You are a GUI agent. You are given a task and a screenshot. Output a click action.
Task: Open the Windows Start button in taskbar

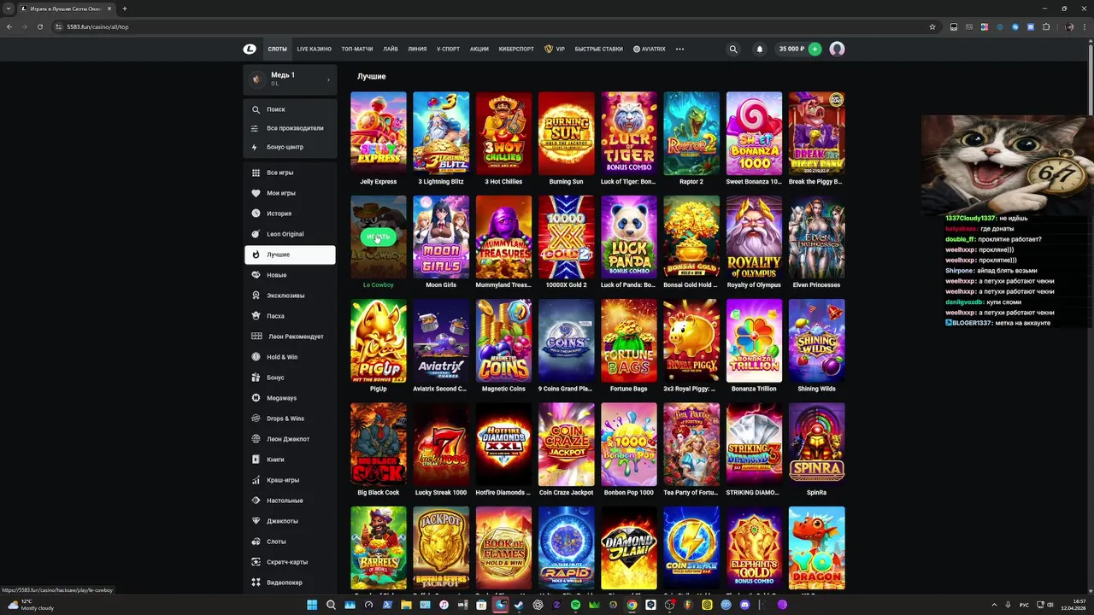point(313,605)
